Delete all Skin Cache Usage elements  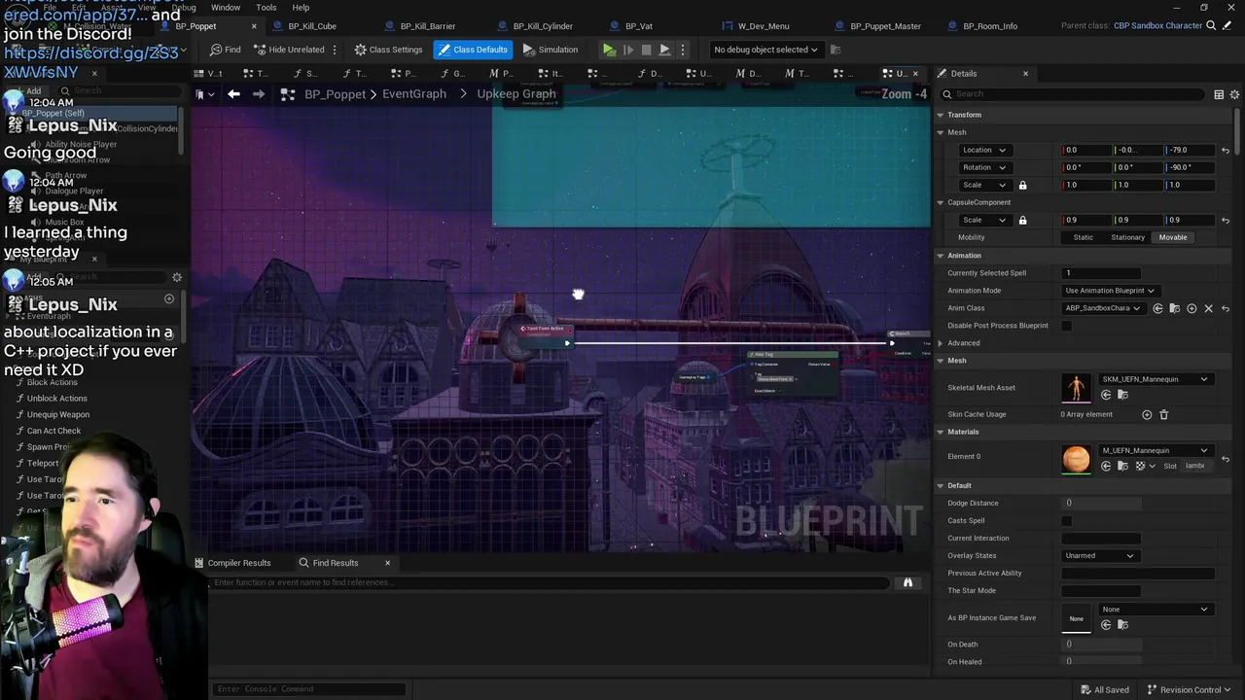1163,415
